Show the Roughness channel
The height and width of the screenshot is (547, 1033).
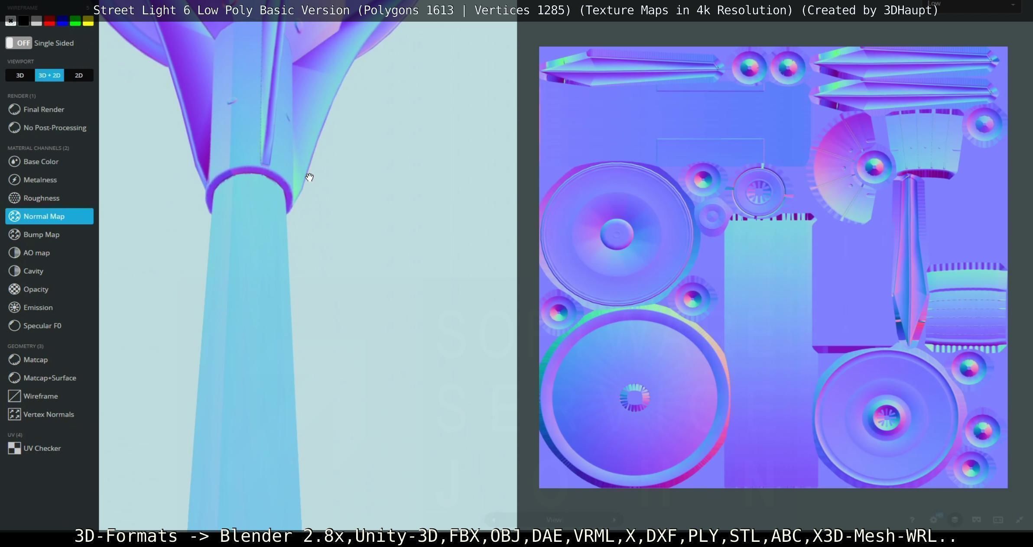[41, 198]
